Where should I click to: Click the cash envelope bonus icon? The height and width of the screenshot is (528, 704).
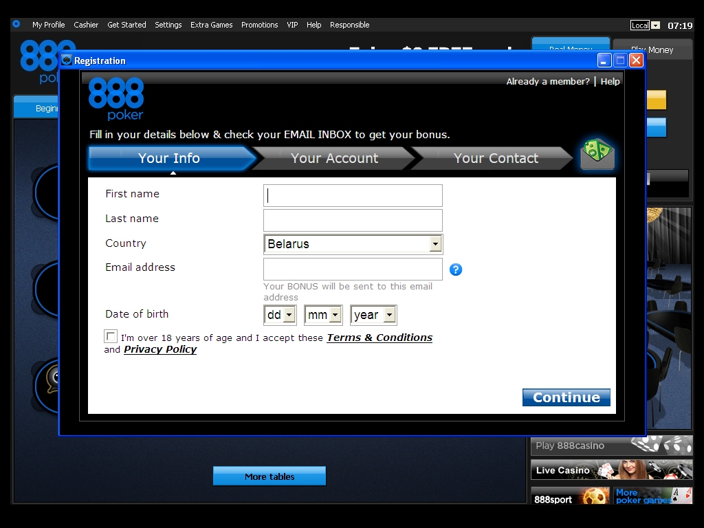[x=597, y=155]
